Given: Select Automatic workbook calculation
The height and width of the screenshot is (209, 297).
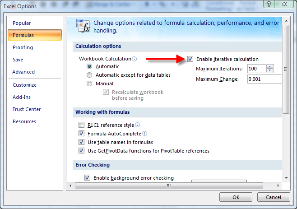Looking at the screenshot, I should pyautogui.click(x=89, y=66).
